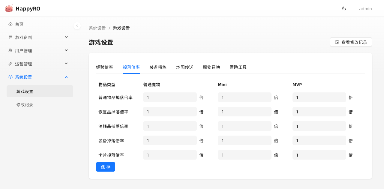
Task: Click the 装备掉落倍率 row label
Action: click(x=111, y=141)
